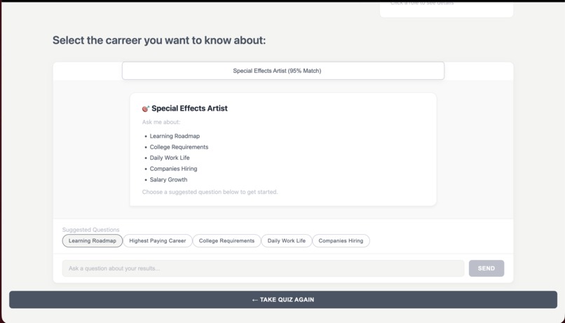This screenshot has width=565, height=323.
Task: Click the 'Choose a suggested question' hint text
Action: (x=210, y=192)
